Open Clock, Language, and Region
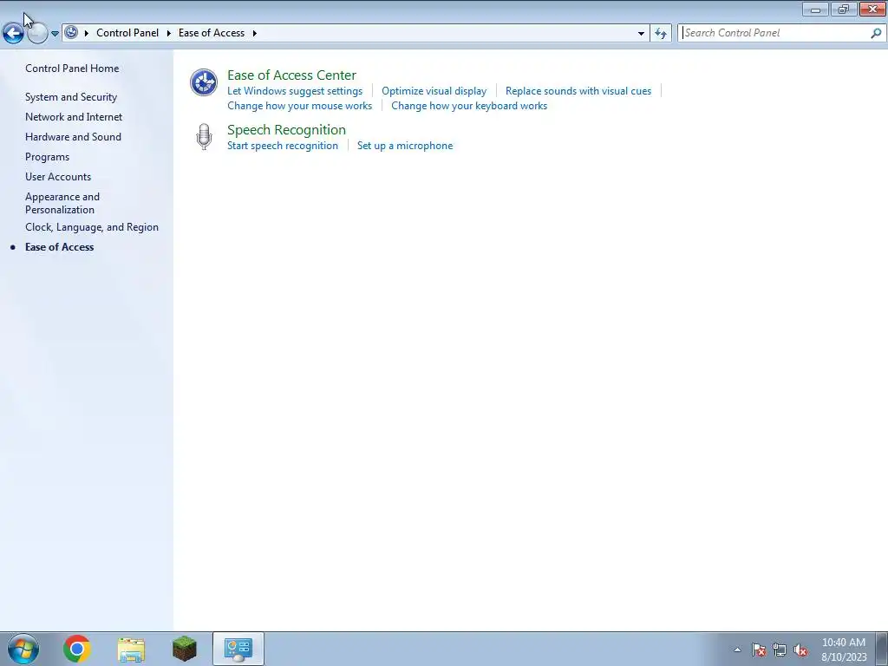888x666 pixels. coord(92,227)
